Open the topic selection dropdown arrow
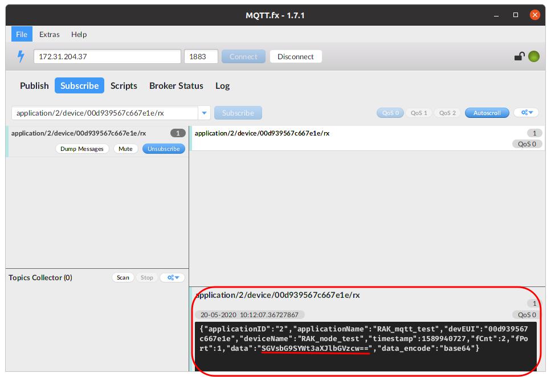 pos(203,112)
